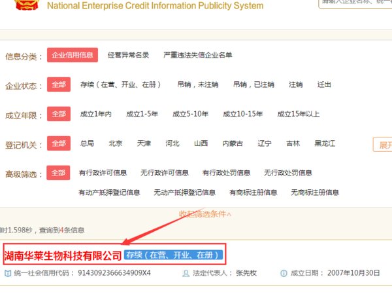392x294 pixels.
Task: Select 严重违法失信企业名单 category filter
Action: point(198,55)
